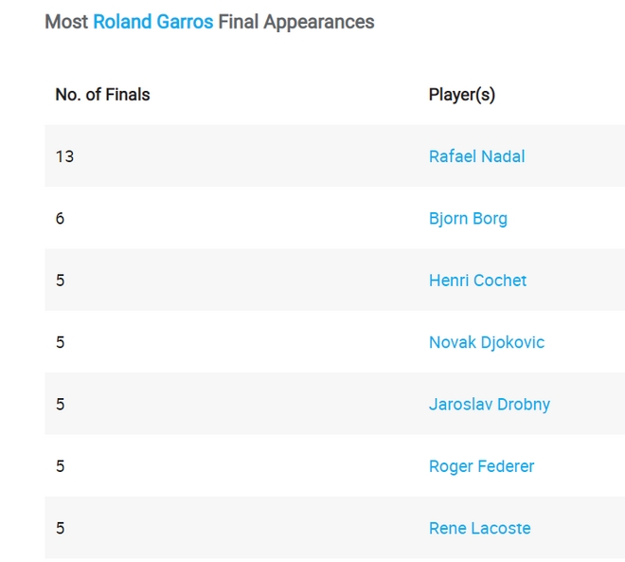Open Rafael Nadal's player link

point(476,156)
